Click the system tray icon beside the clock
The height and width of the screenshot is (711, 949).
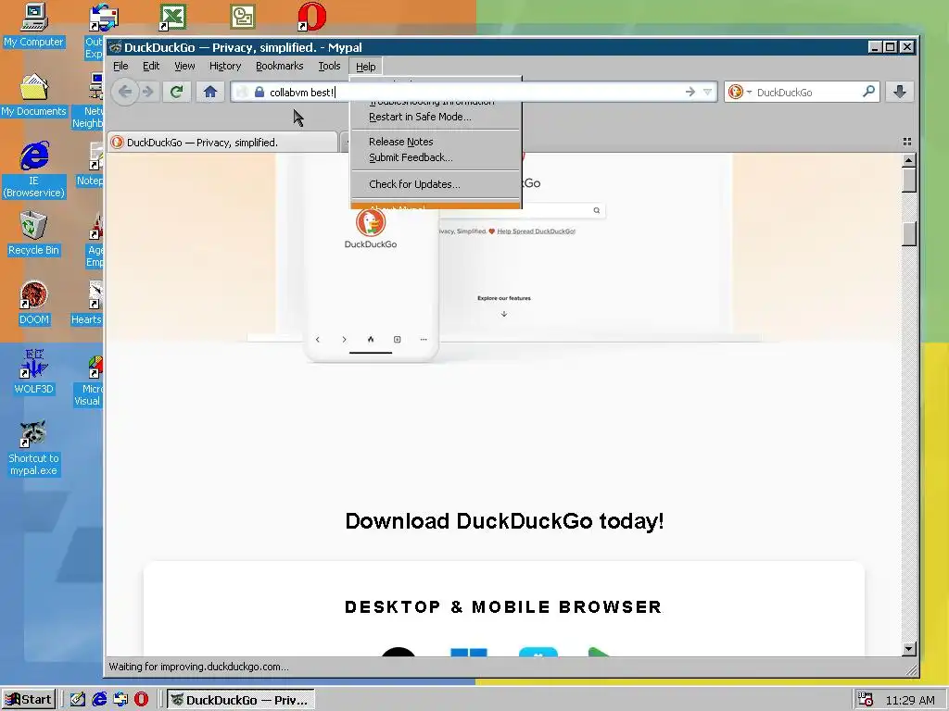[x=866, y=700]
